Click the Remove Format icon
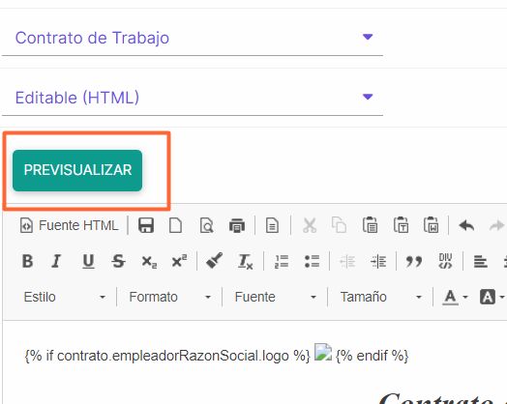Screen dimensions: 507x404 click(245, 261)
